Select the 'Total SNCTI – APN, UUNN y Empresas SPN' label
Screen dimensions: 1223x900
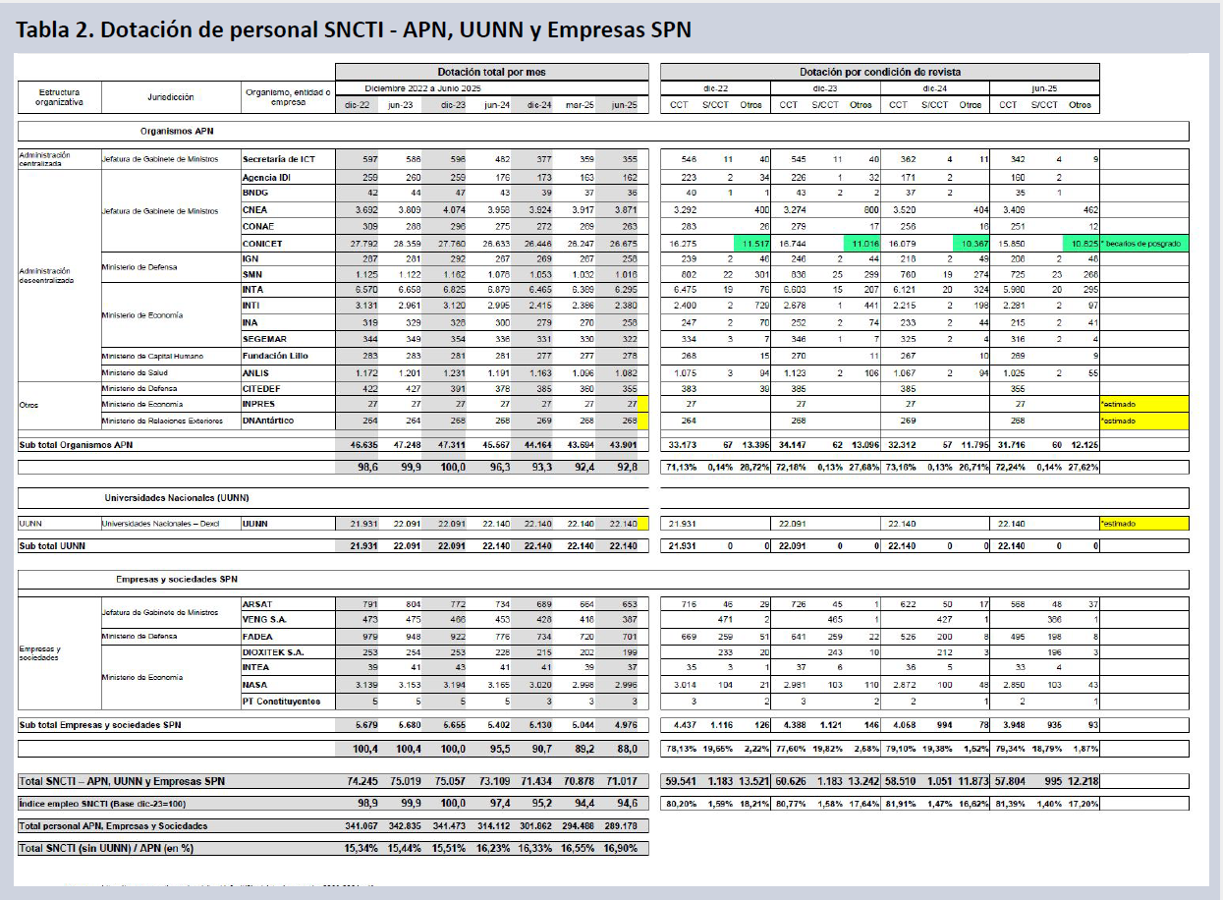[x=122, y=781]
